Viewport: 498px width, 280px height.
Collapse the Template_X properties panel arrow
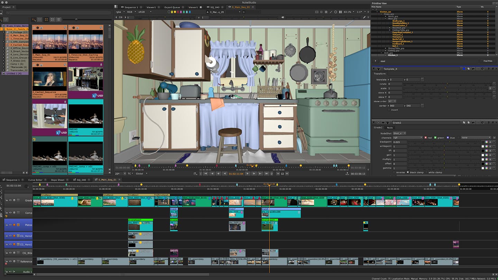tap(373, 69)
